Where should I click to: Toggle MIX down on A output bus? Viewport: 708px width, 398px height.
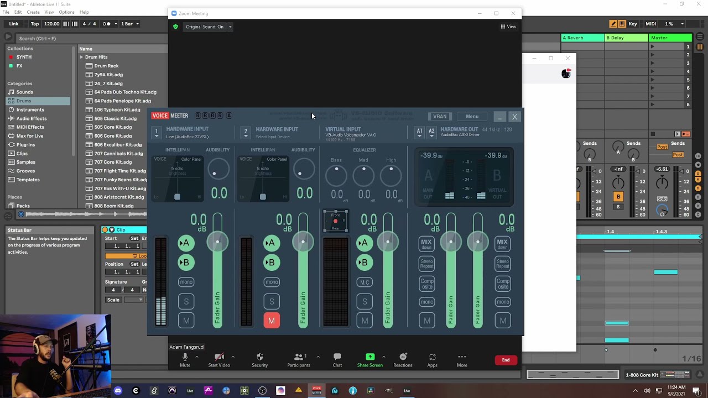[x=426, y=244]
